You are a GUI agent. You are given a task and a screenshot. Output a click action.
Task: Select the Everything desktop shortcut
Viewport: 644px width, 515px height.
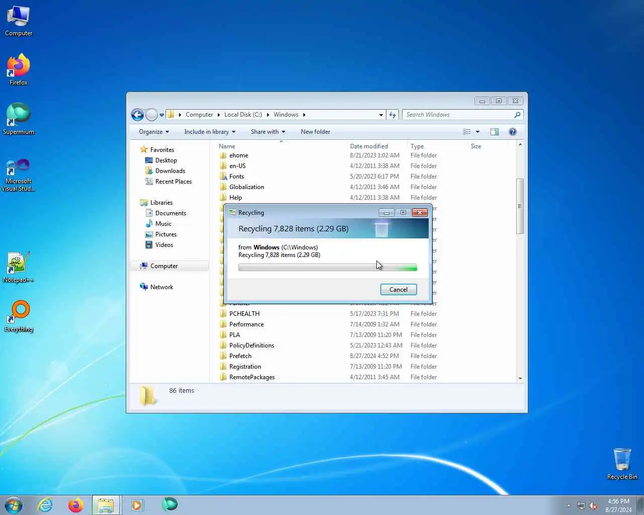tap(19, 316)
